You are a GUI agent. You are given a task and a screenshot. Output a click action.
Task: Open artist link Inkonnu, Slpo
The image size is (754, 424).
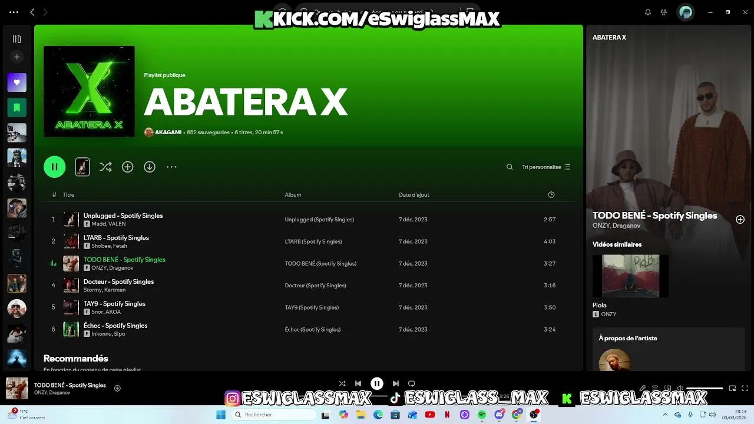(108, 334)
